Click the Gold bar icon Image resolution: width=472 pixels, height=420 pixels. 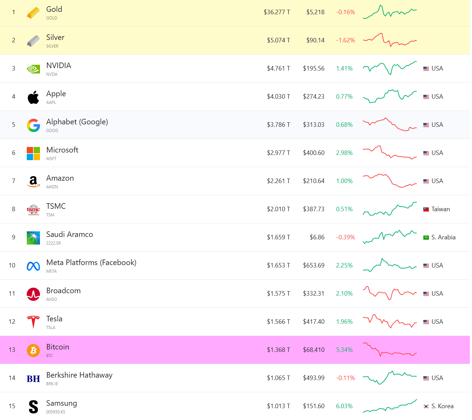33,13
